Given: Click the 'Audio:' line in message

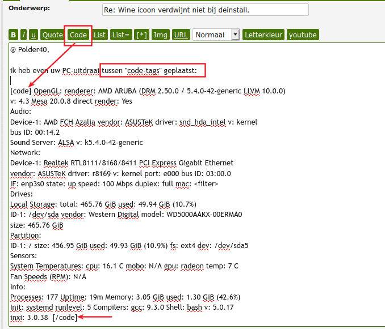Looking at the screenshot, I should coord(20,112).
